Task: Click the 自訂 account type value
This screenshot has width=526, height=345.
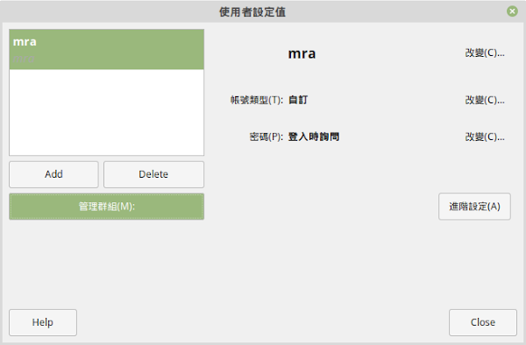Action: (298, 100)
